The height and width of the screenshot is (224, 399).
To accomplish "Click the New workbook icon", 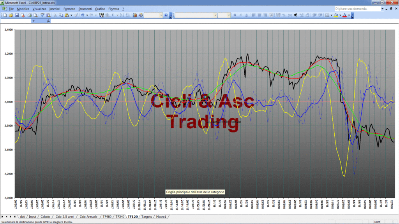I will pyautogui.click(x=5, y=15).
